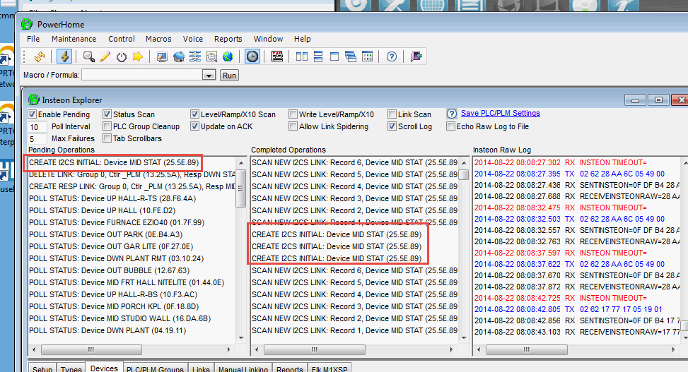Toggle the clock timer toolbar icon
The width and height of the screenshot is (688, 372).
pyautogui.click(x=252, y=56)
